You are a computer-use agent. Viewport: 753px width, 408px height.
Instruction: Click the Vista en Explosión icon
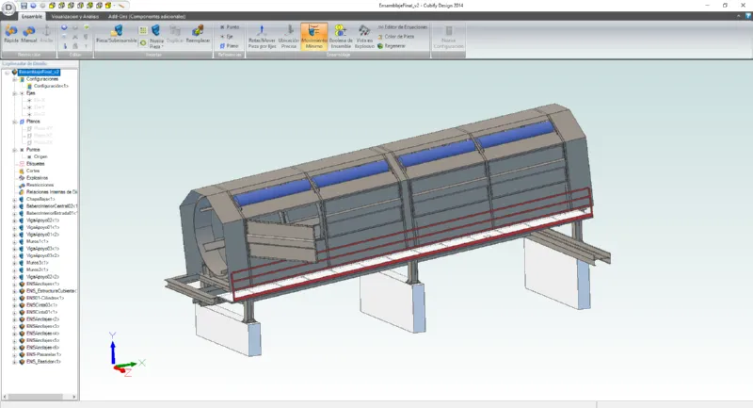[x=364, y=35]
